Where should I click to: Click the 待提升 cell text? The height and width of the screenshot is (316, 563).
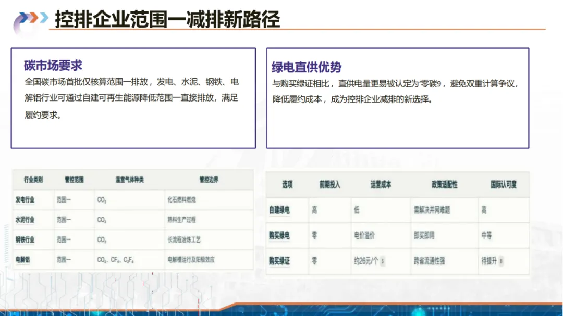[489, 261]
